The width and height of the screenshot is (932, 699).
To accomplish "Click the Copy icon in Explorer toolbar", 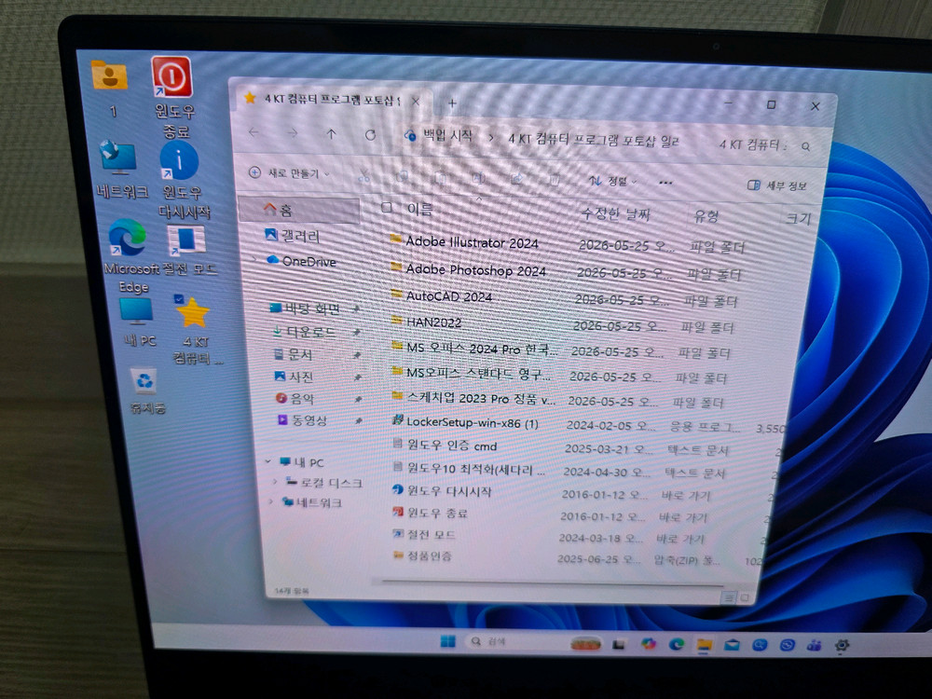I will pos(403,176).
